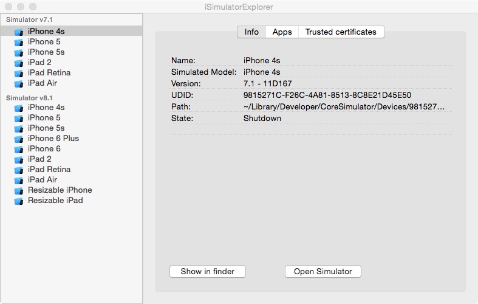Image resolution: width=478 pixels, height=304 pixels.
Task: Click the Show in finder button
Action: (x=208, y=271)
